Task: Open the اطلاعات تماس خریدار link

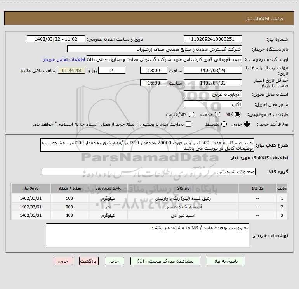Action: (x=64, y=59)
